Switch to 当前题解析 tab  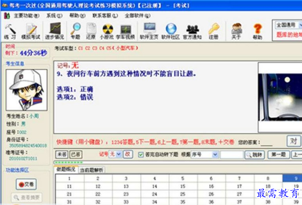(x=91, y=170)
